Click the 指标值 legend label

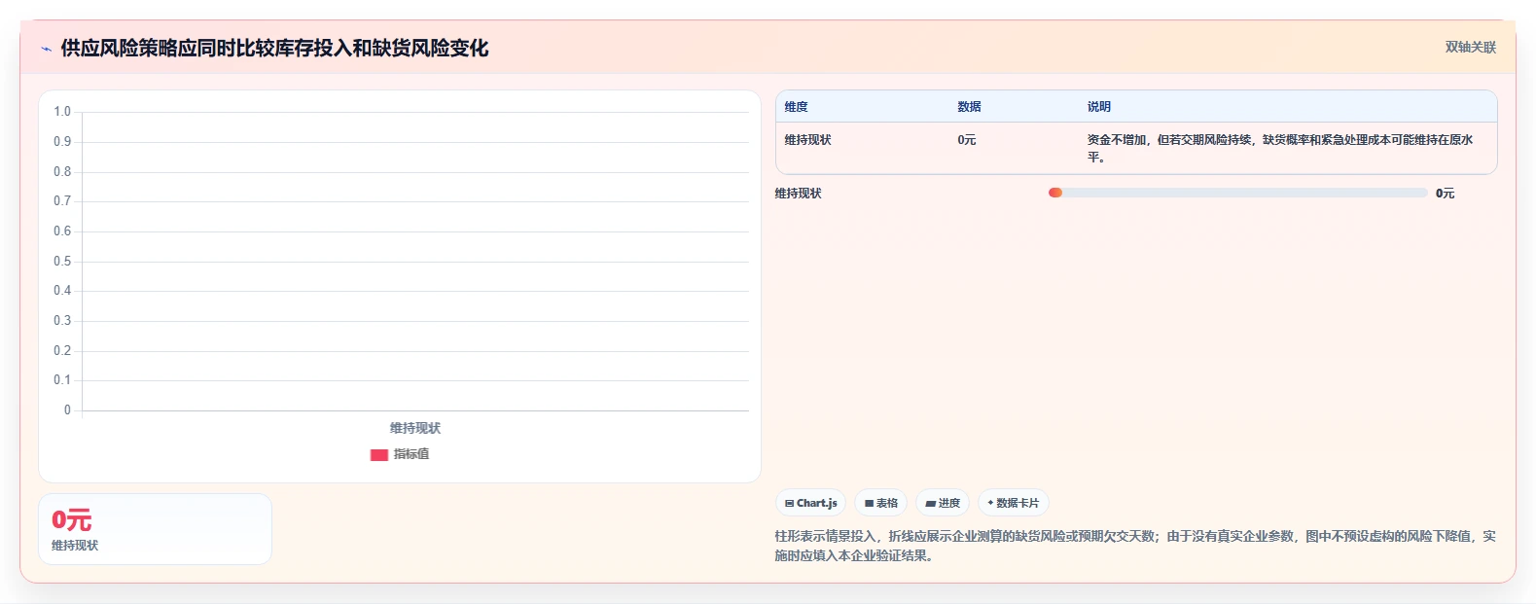click(x=411, y=454)
